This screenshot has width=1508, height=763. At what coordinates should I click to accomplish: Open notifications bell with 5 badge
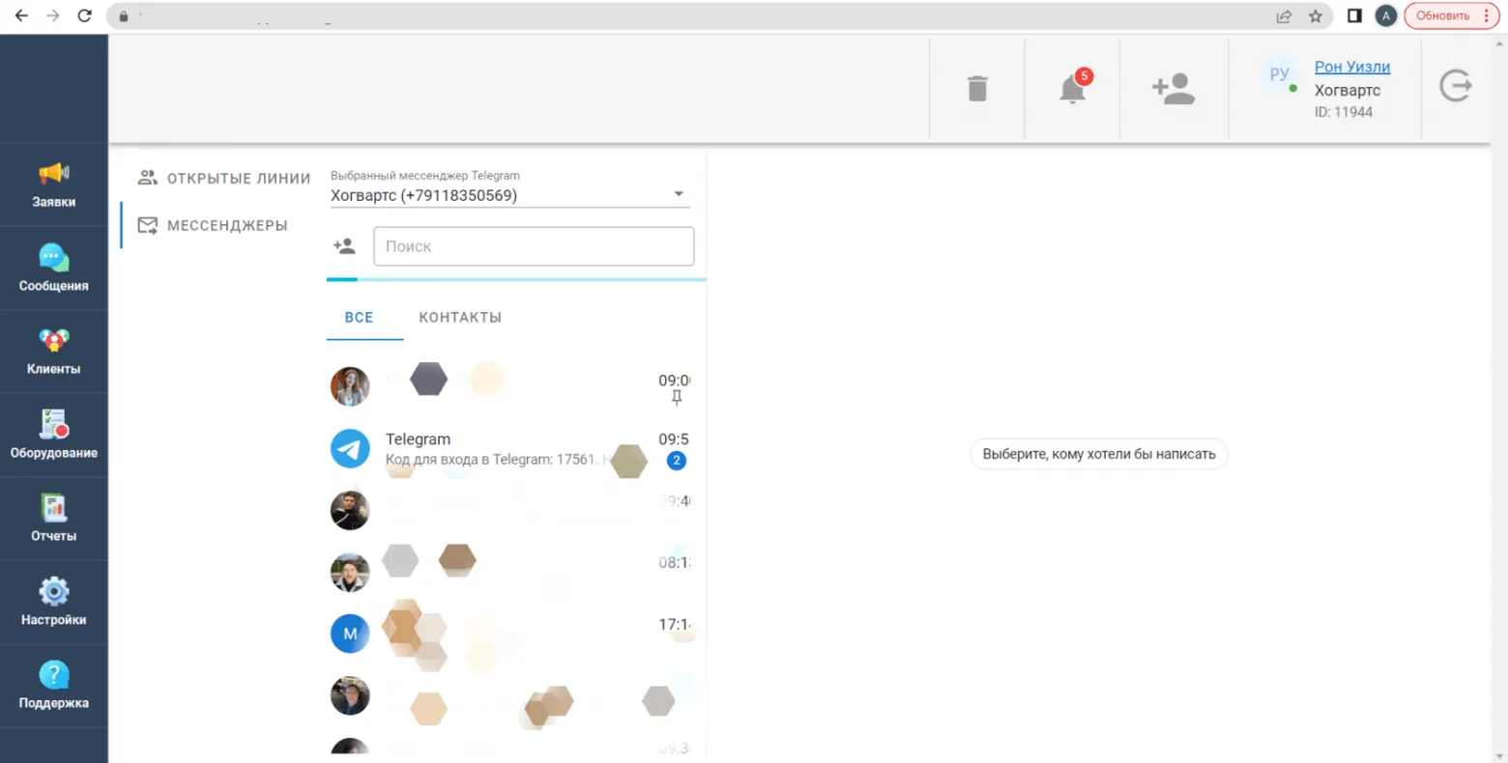click(x=1073, y=88)
